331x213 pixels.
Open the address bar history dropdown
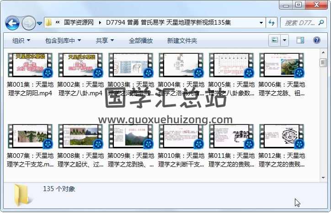261,22
